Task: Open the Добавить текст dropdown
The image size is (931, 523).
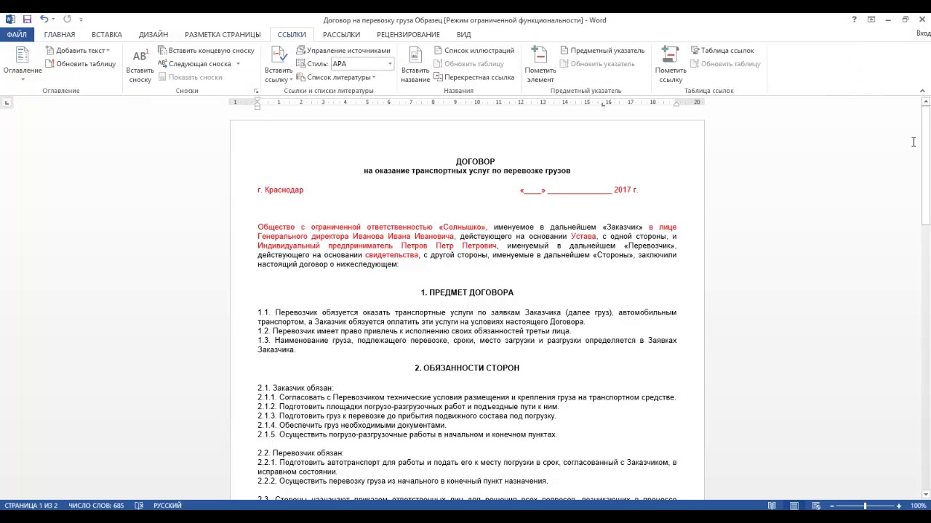Action: 78,51
